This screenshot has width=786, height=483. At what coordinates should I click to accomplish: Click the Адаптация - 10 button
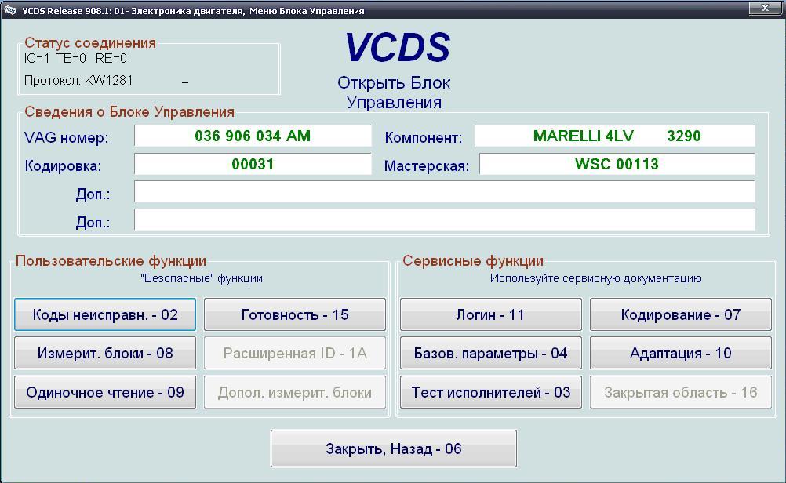click(x=681, y=353)
